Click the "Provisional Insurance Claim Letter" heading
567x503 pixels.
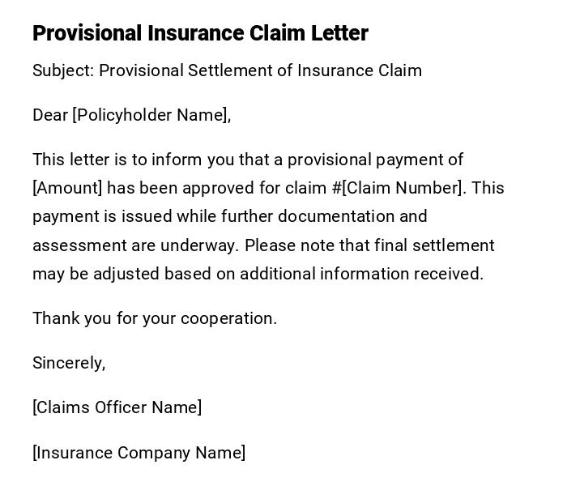point(200,33)
